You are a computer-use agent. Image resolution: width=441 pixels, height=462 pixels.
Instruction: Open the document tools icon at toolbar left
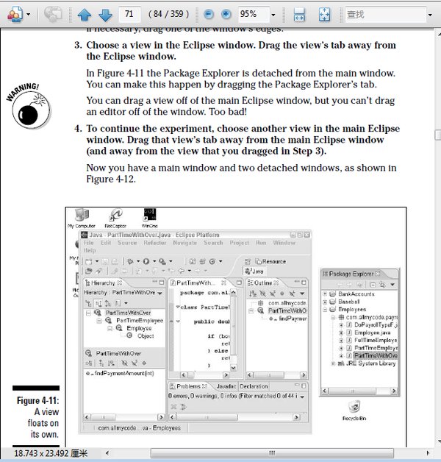(x=15, y=14)
